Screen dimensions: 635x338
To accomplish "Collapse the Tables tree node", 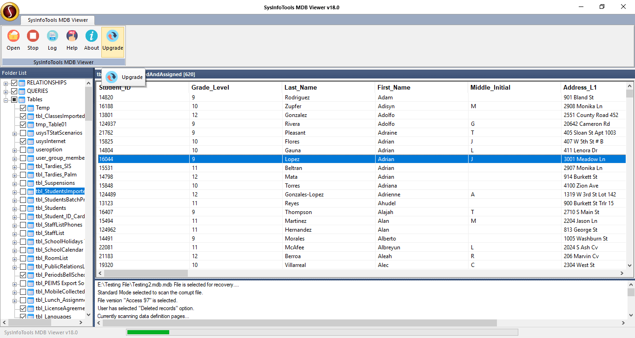I will tap(6, 100).
